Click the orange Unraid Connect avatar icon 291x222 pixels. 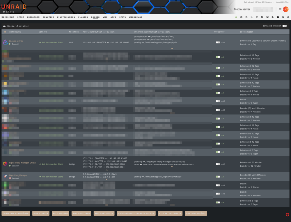(x=286, y=9)
